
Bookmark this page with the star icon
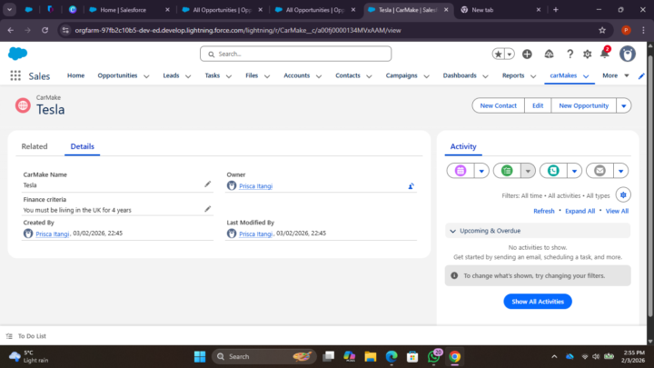coord(602,30)
